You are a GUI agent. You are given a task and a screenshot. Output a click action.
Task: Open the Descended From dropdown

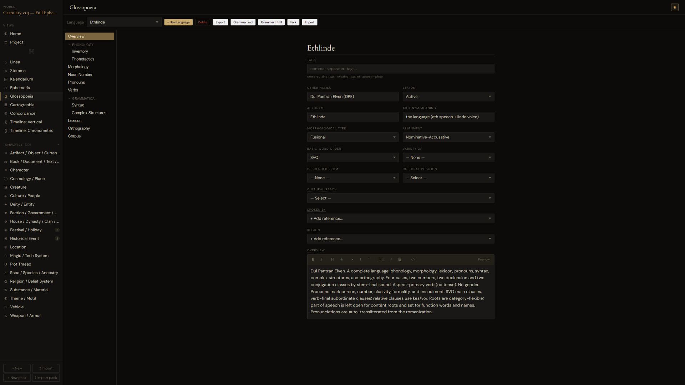pyautogui.click(x=352, y=178)
